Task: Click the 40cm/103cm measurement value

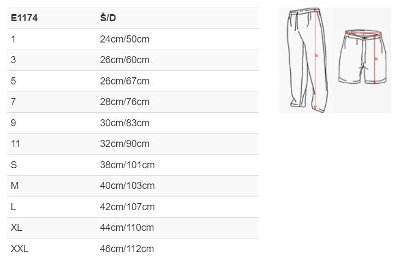Action: [127, 186]
